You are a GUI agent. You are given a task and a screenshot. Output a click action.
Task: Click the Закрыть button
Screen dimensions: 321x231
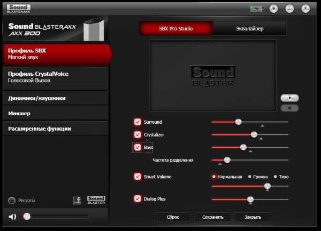point(253,217)
